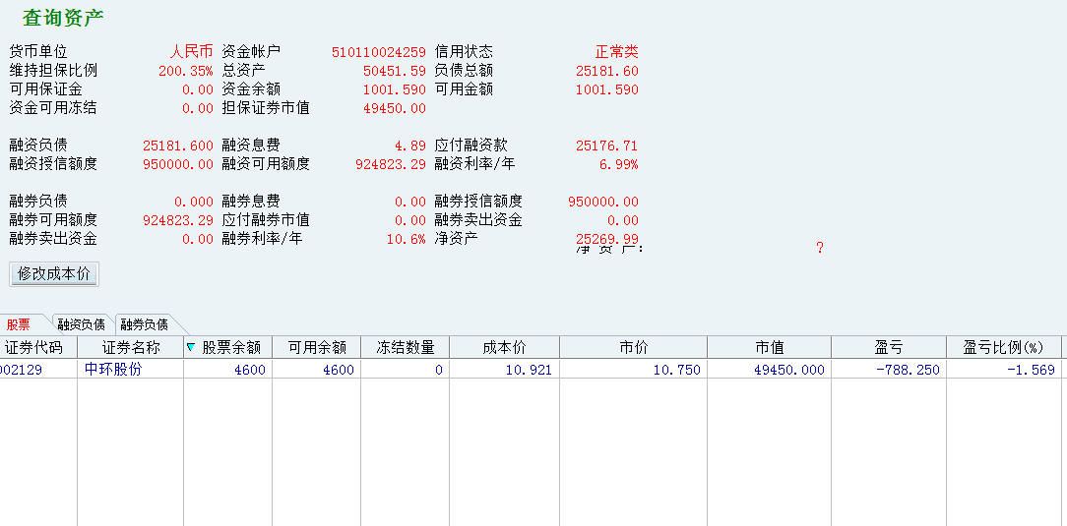Click the 维持担保比例 value 200.35%
The image size is (1067, 526).
(186, 71)
